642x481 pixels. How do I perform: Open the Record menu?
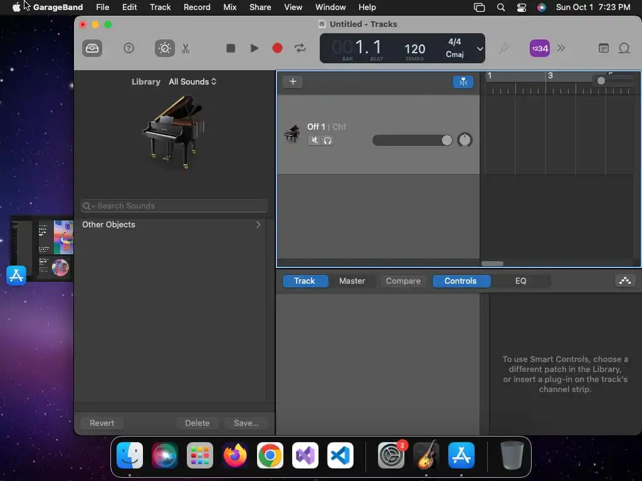click(x=197, y=7)
